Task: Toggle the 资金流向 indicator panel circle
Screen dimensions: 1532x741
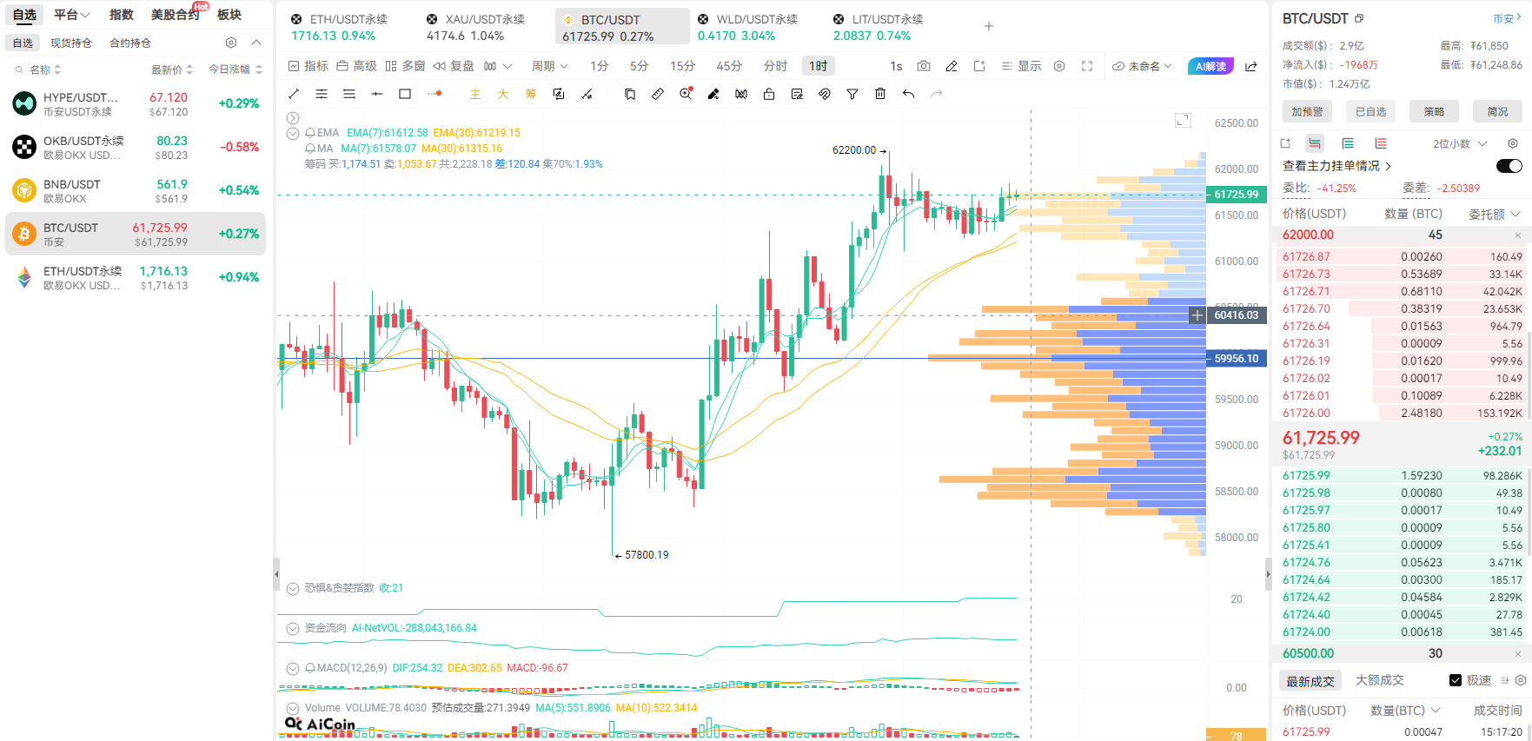Action: tap(293, 628)
